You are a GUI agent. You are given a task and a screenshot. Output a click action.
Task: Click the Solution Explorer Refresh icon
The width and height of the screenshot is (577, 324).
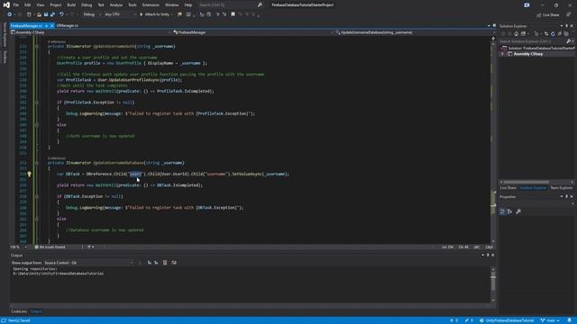(x=553, y=34)
